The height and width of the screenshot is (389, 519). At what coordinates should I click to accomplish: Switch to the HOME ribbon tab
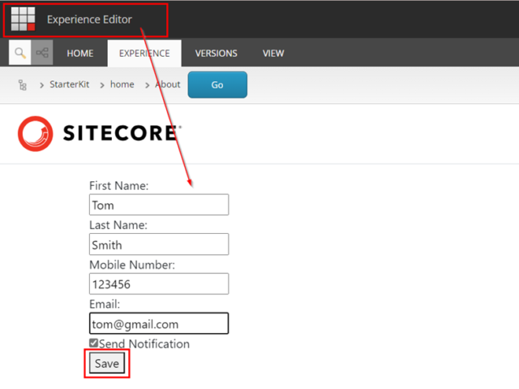(x=80, y=54)
